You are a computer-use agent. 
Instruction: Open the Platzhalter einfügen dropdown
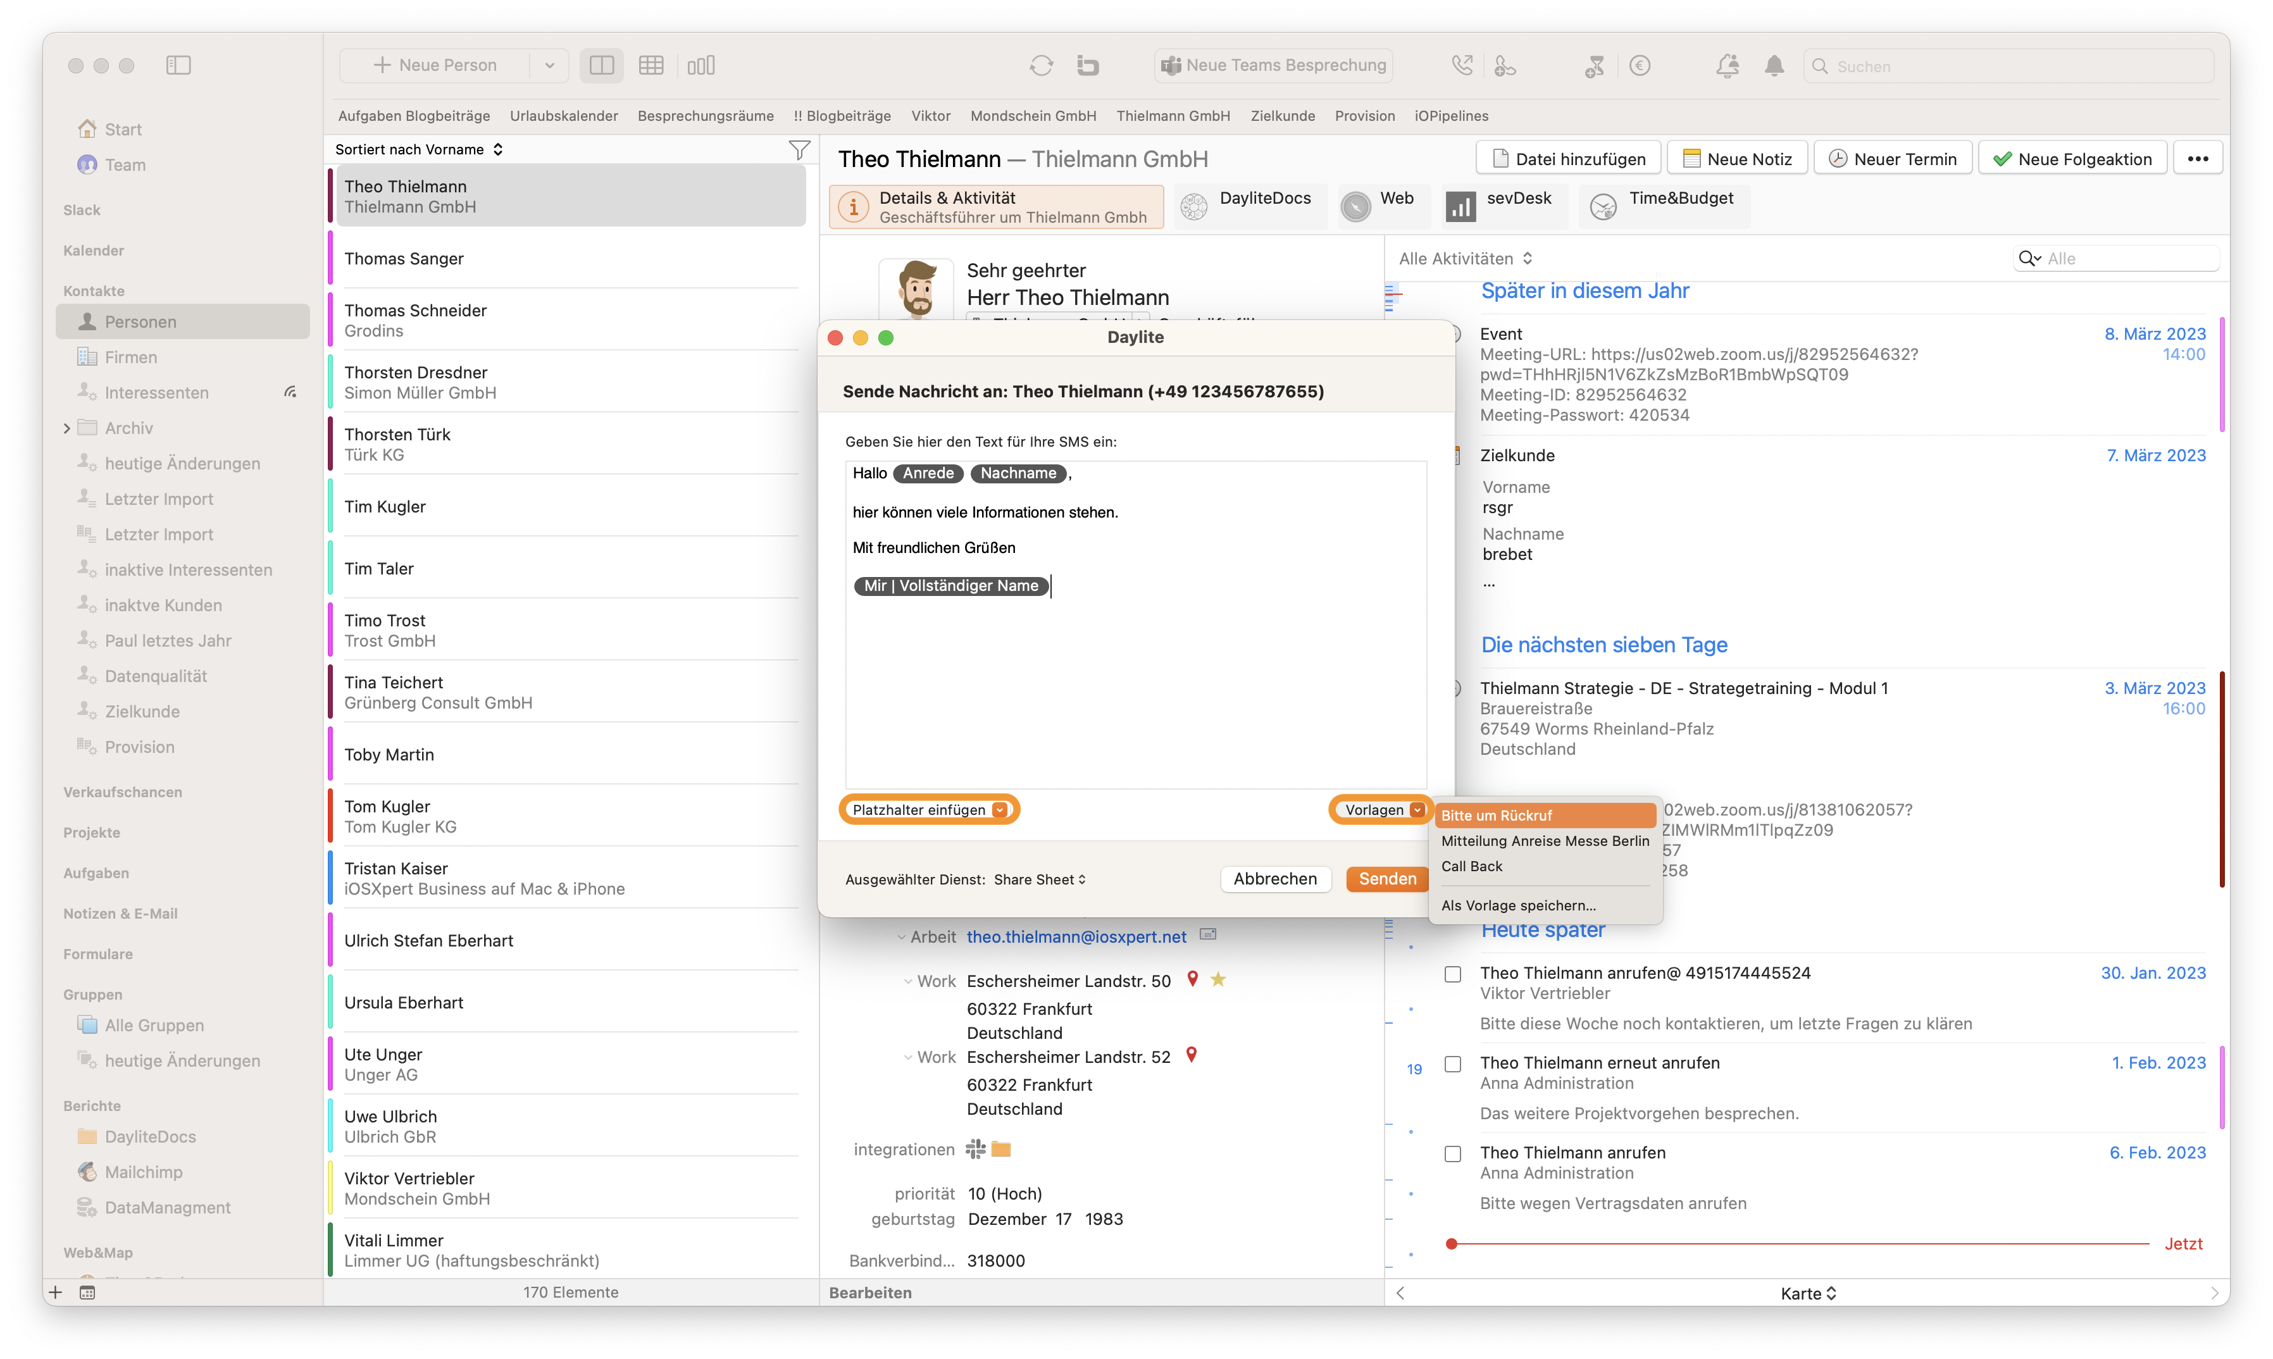928,810
